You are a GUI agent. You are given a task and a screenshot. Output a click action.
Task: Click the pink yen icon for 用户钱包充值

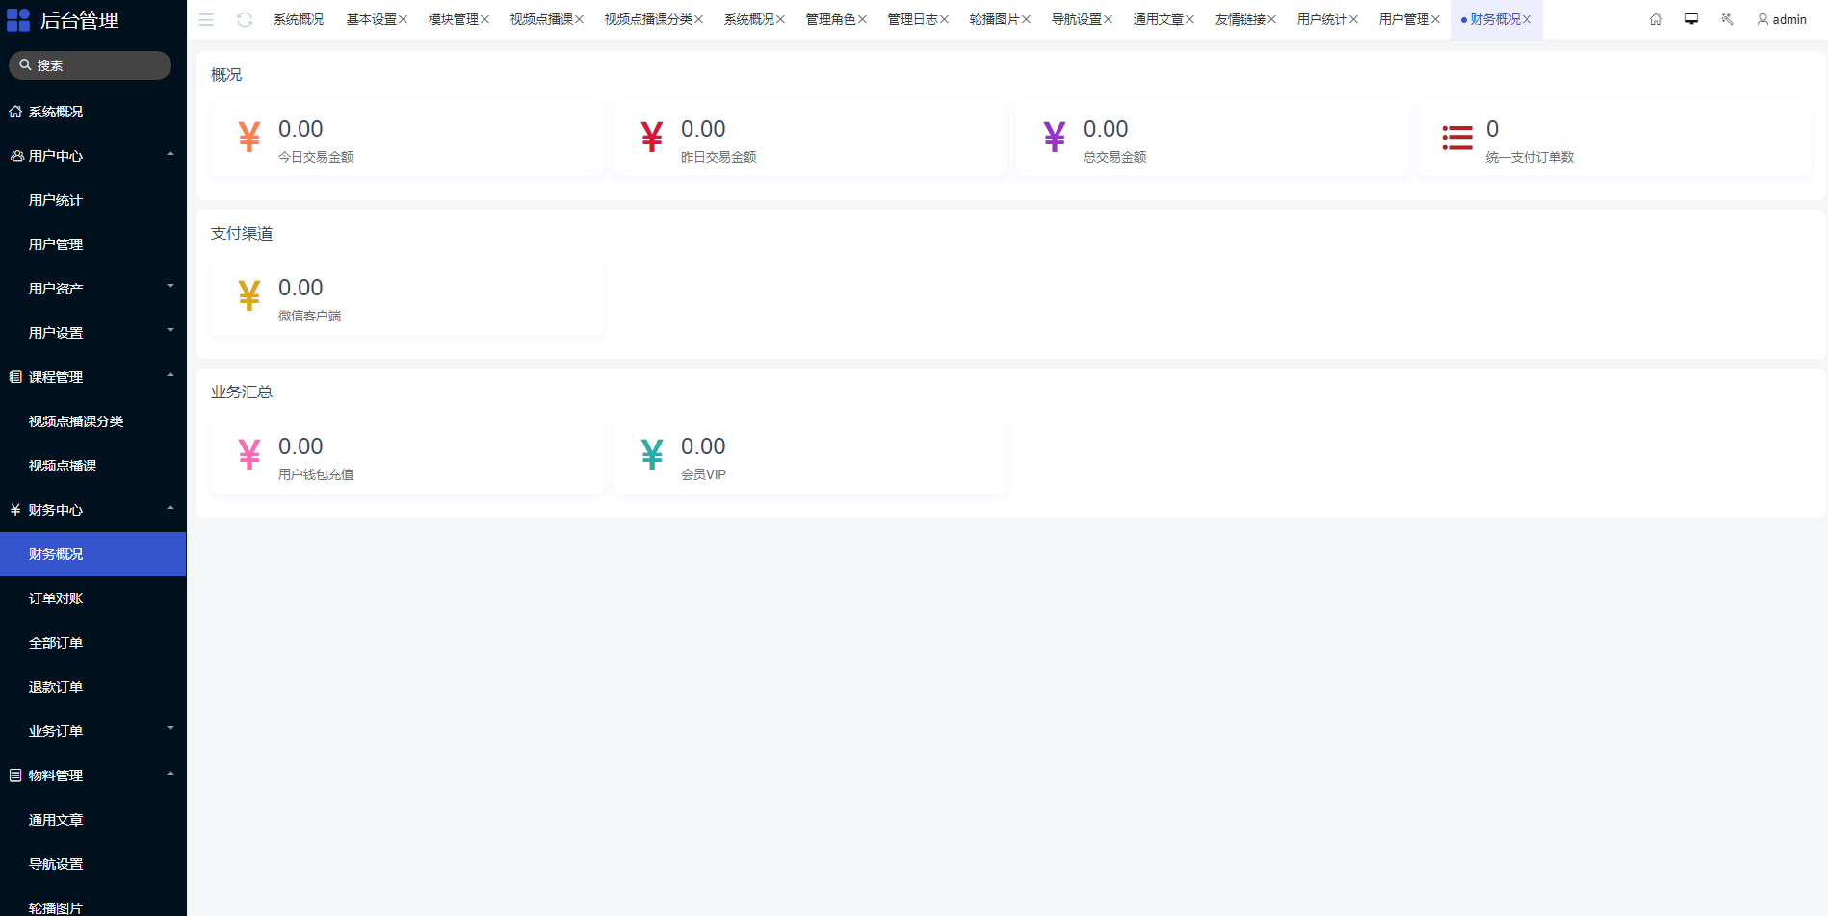(x=249, y=455)
